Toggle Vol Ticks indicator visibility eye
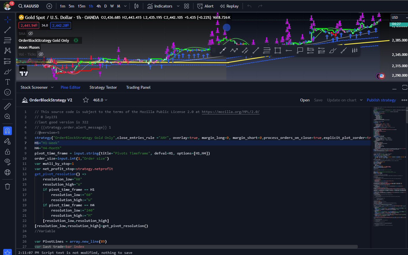 tap(41, 54)
